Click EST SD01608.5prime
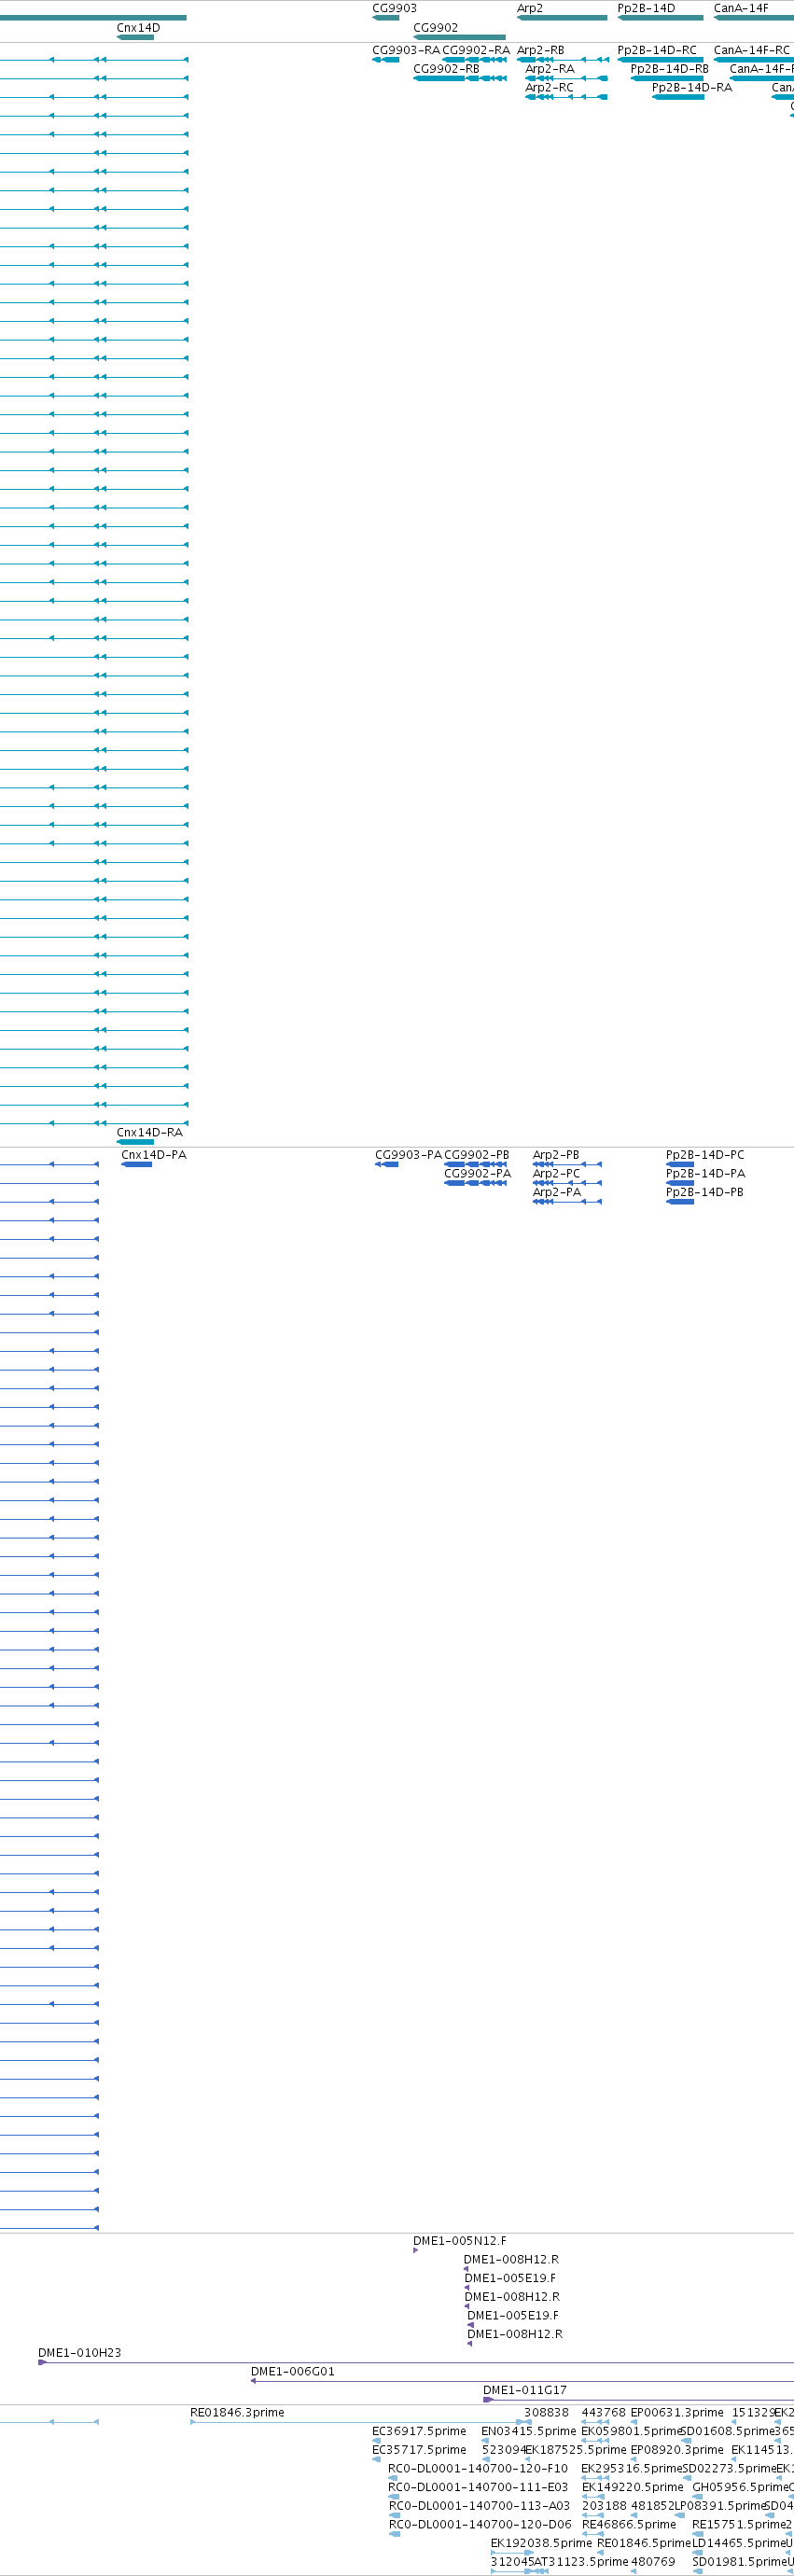 click(727, 2432)
